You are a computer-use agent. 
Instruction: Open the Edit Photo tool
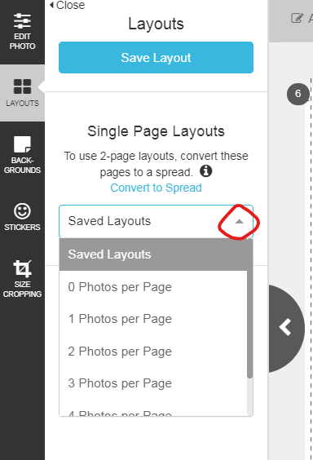(22, 32)
